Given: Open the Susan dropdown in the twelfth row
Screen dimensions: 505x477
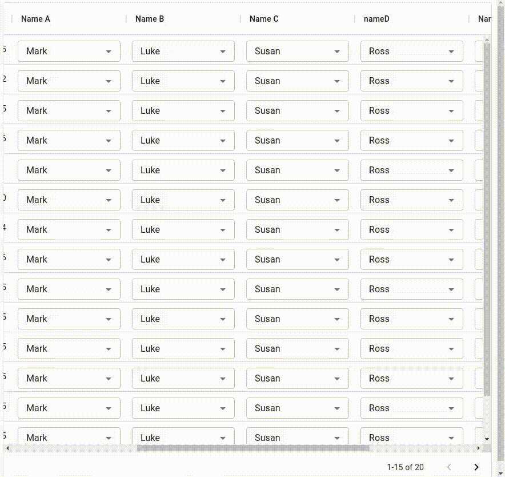Looking at the screenshot, I should pyautogui.click(x=297, y=379).
